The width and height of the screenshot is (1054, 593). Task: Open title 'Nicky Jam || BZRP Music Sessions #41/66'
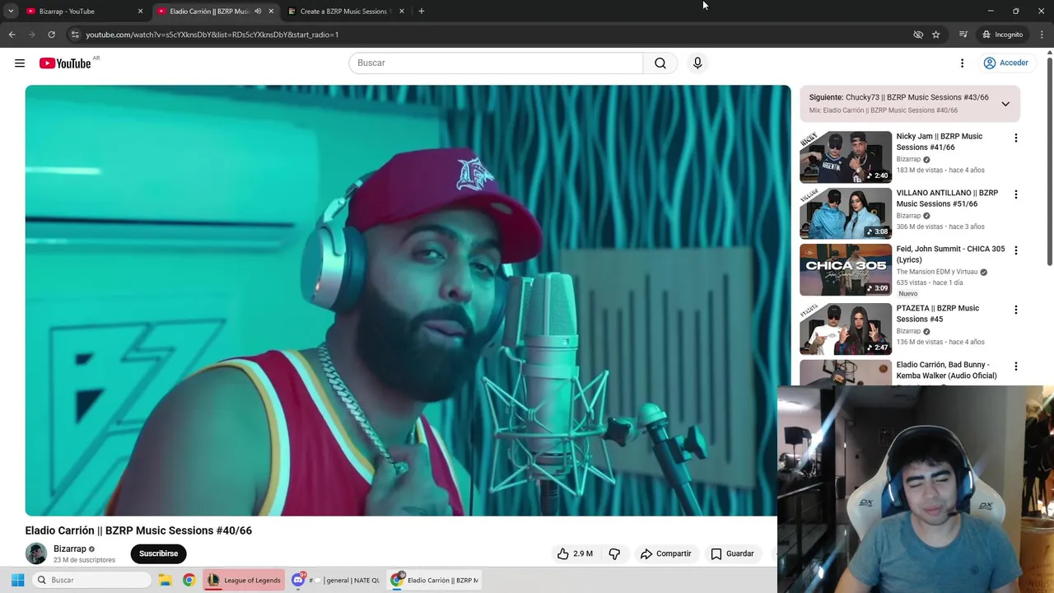pyautogui.click(x=939, y=142)
